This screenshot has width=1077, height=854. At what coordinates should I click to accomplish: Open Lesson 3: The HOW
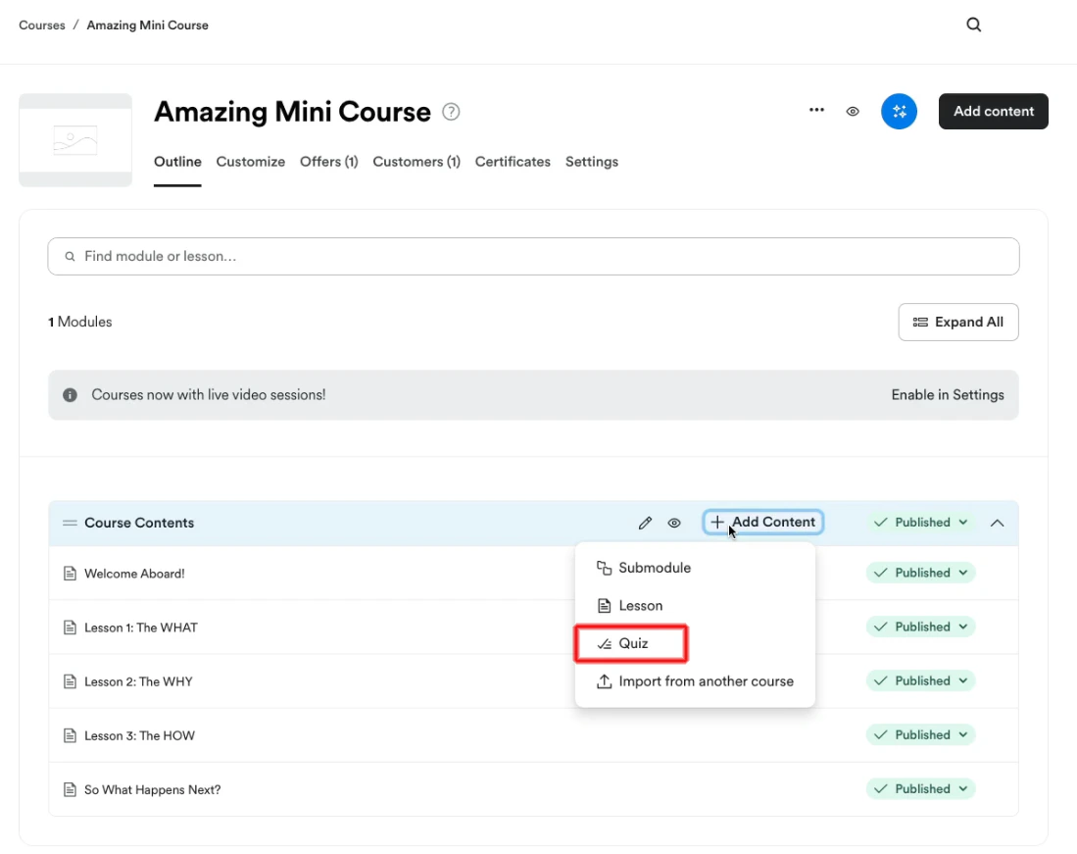point(139,735)
